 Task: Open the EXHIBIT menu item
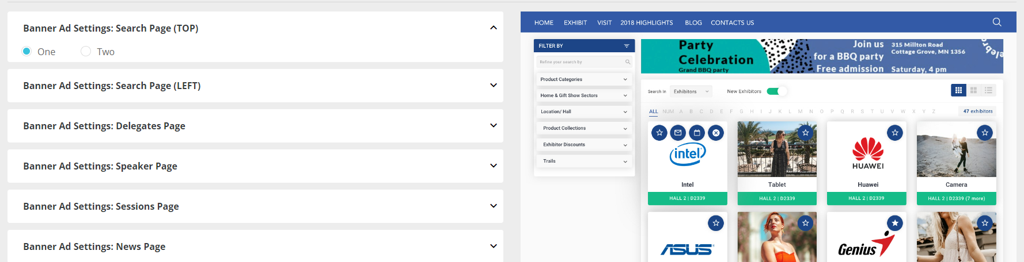coord(575,23)
